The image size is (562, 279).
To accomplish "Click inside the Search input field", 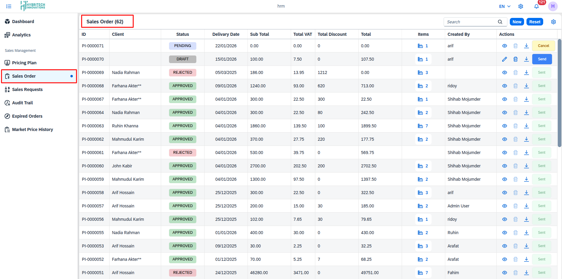I will pos(470,22).
